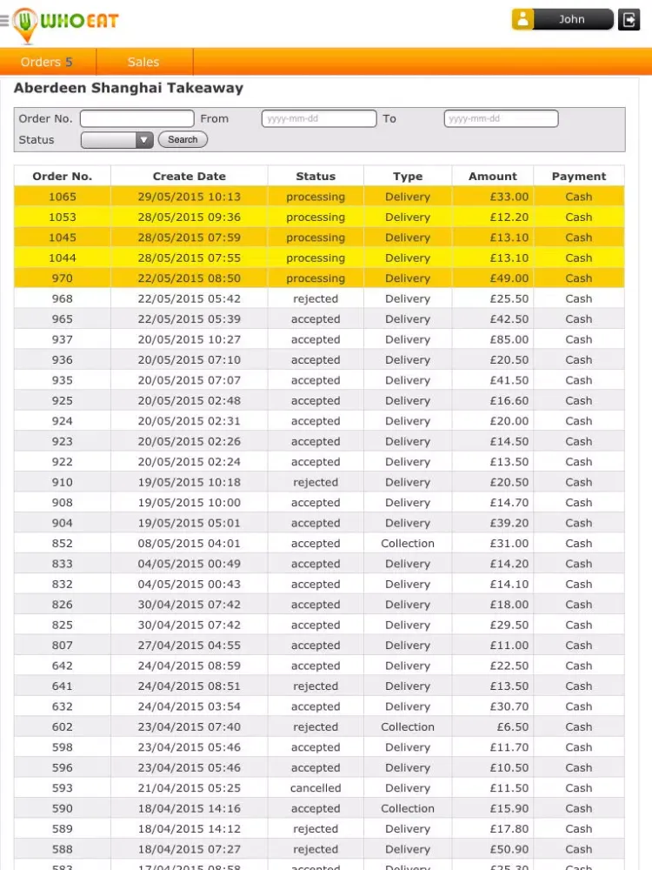Click amount £16.60
This screenshot has width=652, height=870.
point(509,401)
